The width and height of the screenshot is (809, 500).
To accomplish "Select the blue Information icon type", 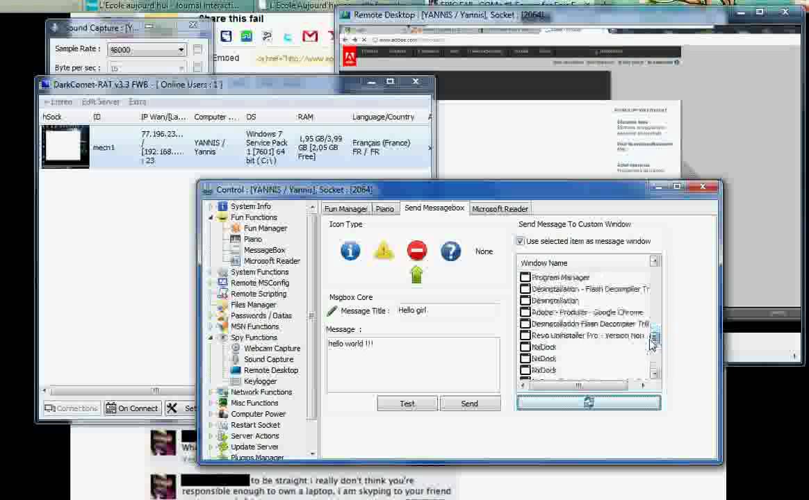I will (x=350, y=251).
